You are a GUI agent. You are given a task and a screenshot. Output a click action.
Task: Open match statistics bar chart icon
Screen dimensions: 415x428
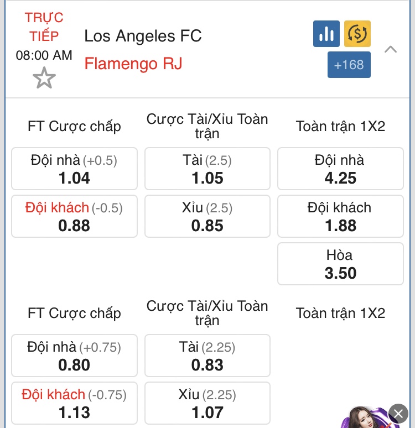pyautogui.click(x=326, y=34)
